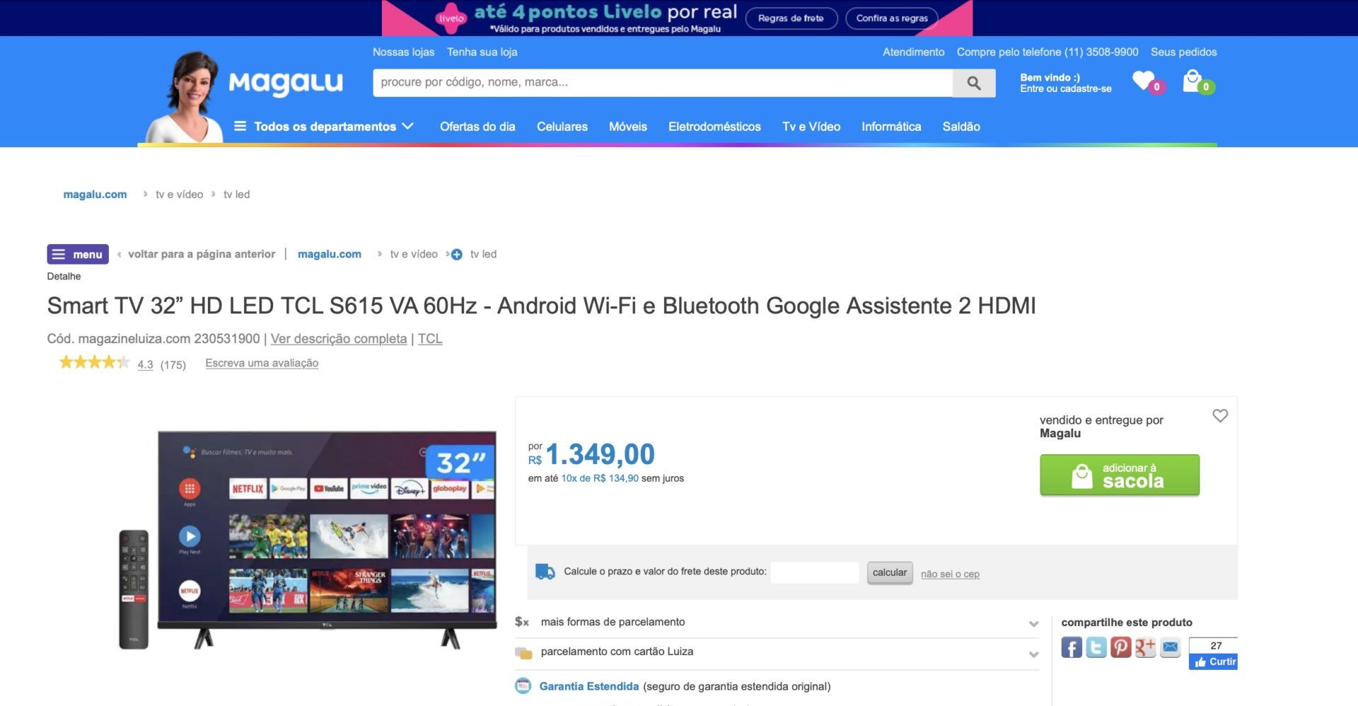Click top breadcrumb magalu.com link
This screenshot has width=1358, height=706.
(95, 194)
